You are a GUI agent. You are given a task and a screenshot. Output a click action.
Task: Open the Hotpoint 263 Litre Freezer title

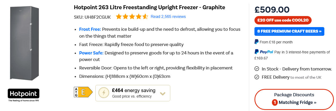pyautogui.click(x=150, y=7)
